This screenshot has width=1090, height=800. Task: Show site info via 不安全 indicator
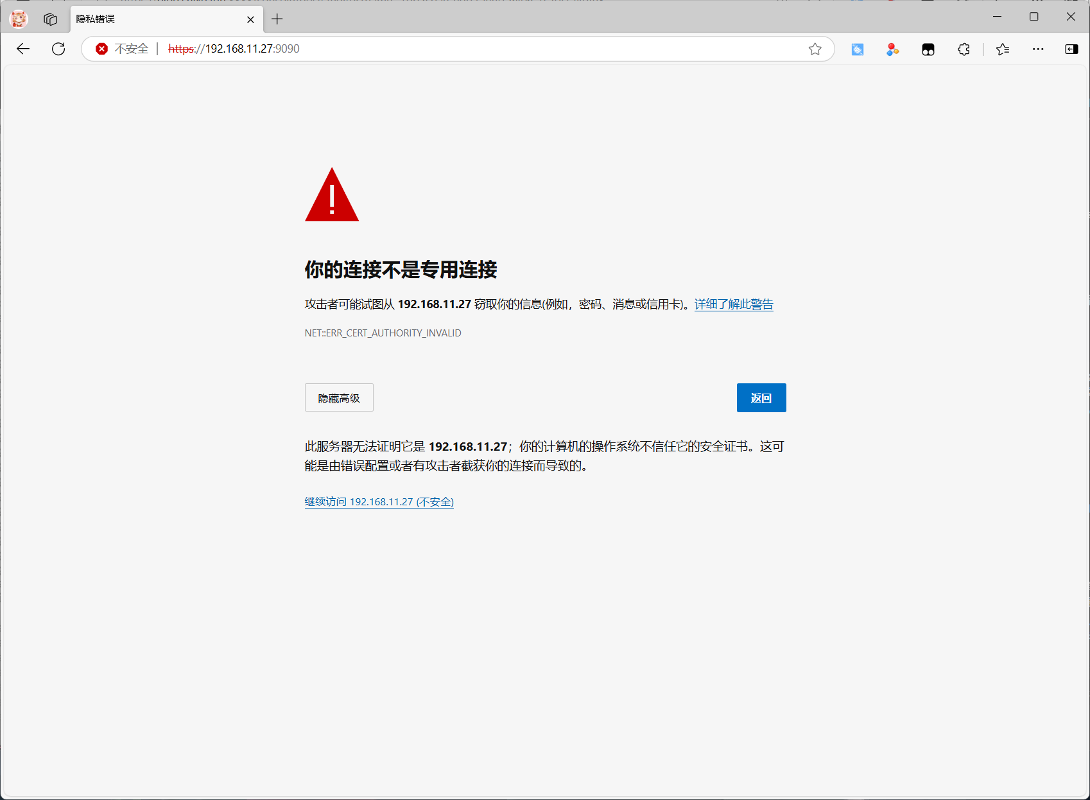122,49
